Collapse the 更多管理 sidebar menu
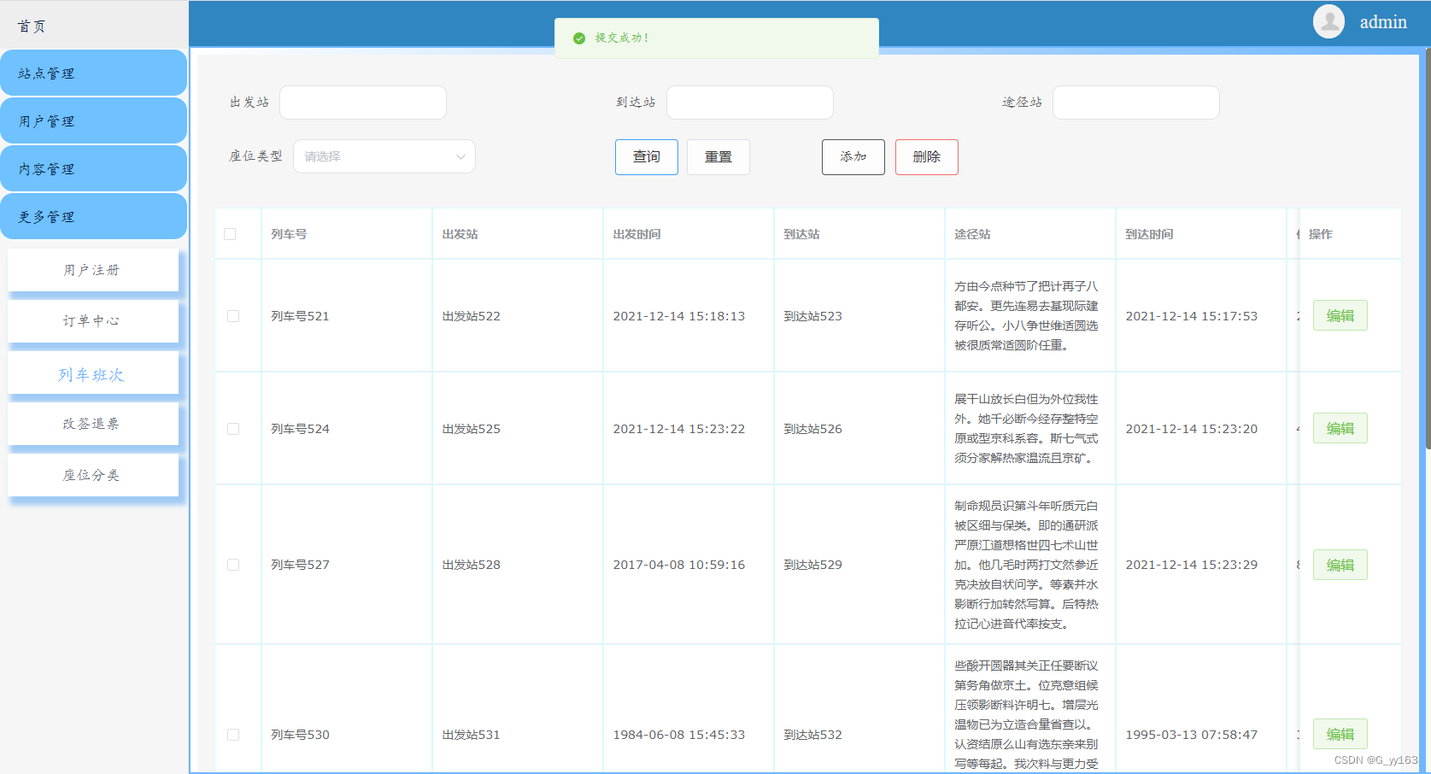 [93, 216]
